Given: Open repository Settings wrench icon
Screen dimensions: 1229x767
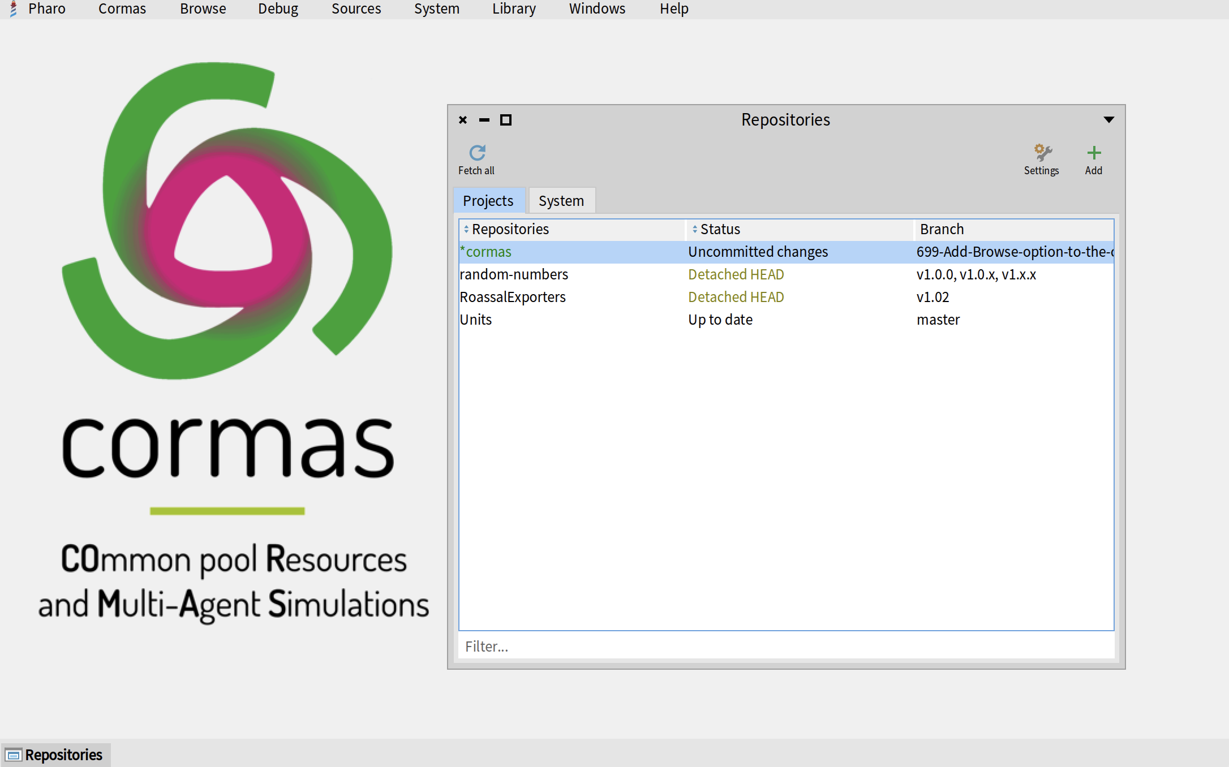Looking at the screenshot, I should click(1042, 153).
